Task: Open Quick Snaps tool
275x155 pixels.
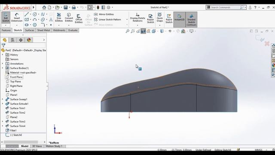Action: (159, 18)
